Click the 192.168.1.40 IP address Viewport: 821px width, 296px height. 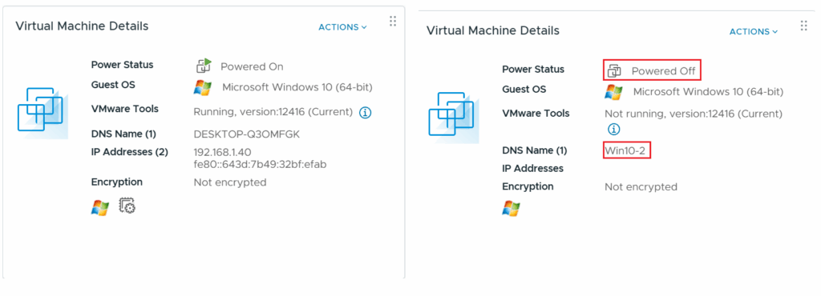point(223,153)
